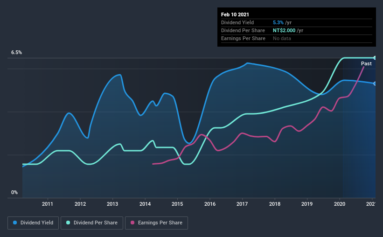
Task: Click the blue Dividend Yield legend dot
Action: click(x=15, y=223)
